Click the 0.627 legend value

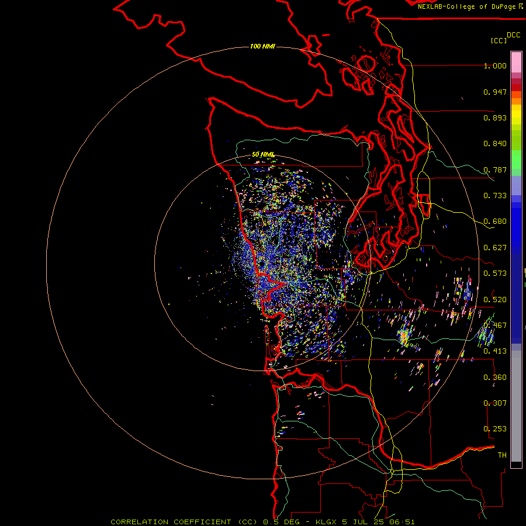495,248
